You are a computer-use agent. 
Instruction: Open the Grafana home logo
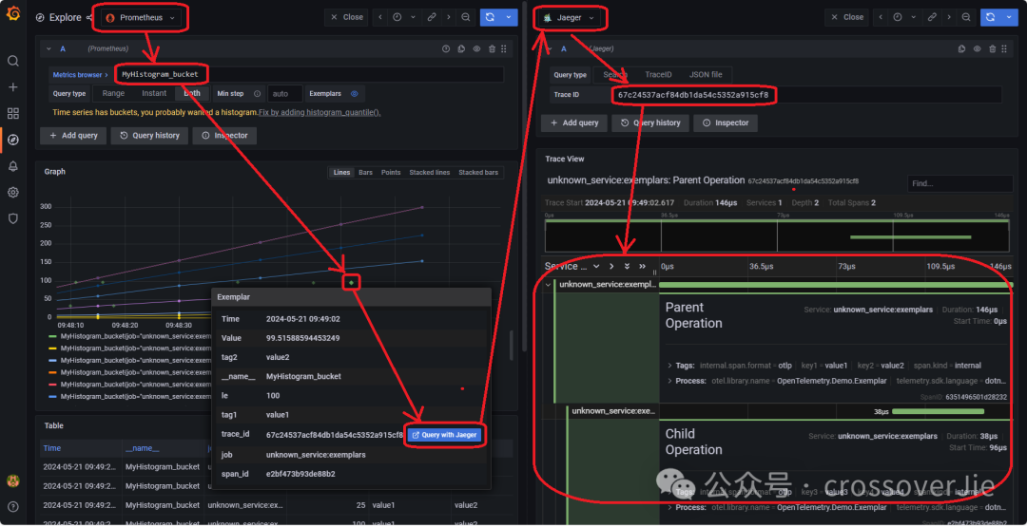13,15
